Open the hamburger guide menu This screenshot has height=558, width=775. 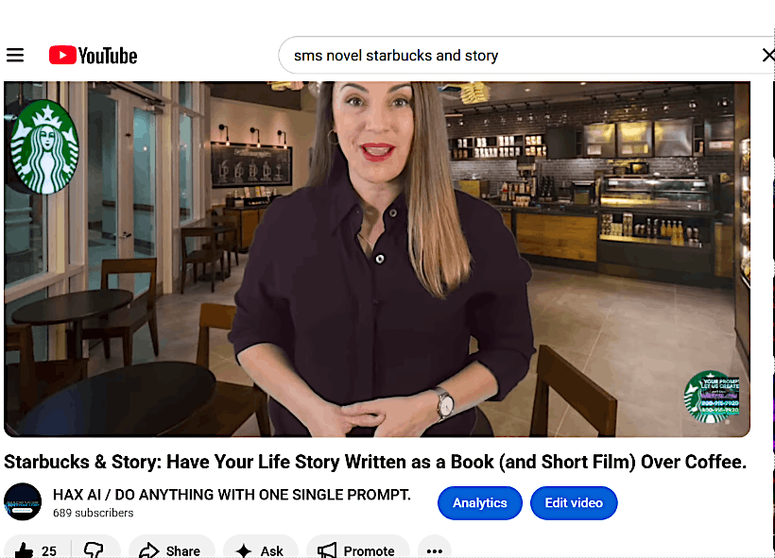click(x=15, y=56)
